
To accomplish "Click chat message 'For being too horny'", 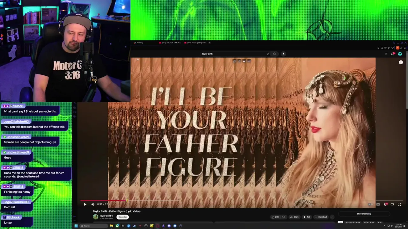I will tap(17, 192).
